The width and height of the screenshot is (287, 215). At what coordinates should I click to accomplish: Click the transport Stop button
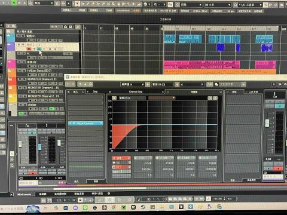[110, 199]
